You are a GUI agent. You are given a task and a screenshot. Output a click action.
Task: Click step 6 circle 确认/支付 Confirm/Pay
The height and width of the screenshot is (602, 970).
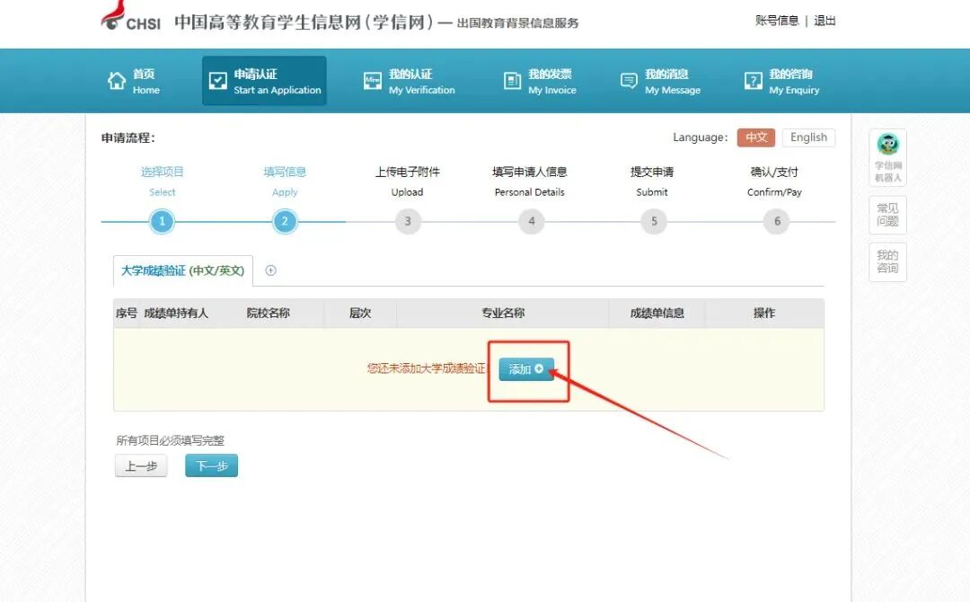click(x=777, y=222)
